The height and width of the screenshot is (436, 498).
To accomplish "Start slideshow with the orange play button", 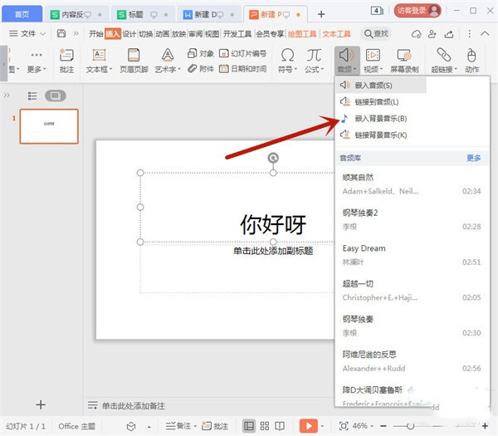I will point(308,425).
